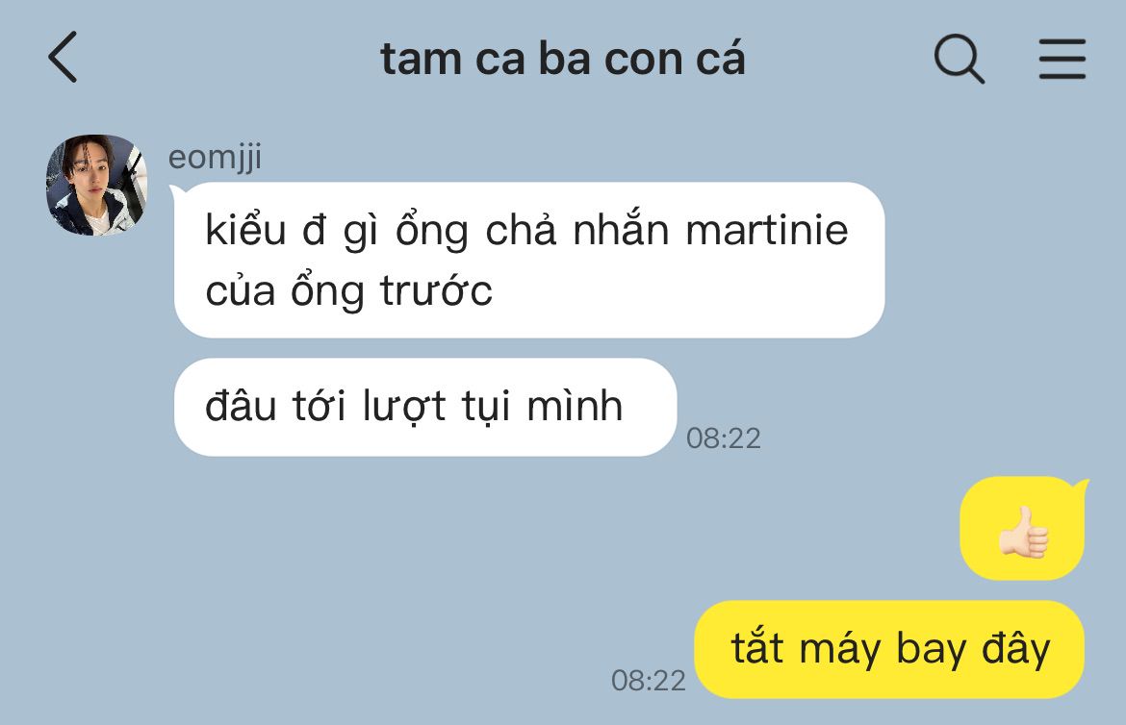Select the yellow bubble tắt máy bay đây

889,649
